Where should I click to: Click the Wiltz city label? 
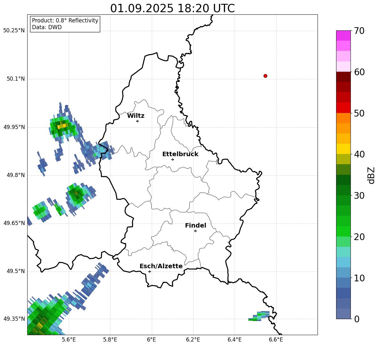pyautogui.click(x=136, y=116)
